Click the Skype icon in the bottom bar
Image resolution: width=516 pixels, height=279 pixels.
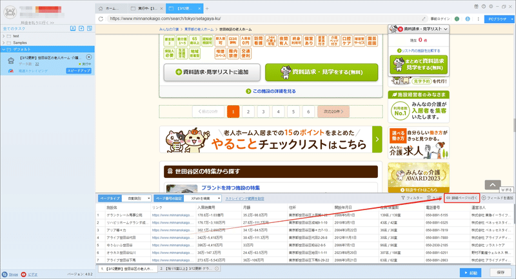tap(5, 274)
